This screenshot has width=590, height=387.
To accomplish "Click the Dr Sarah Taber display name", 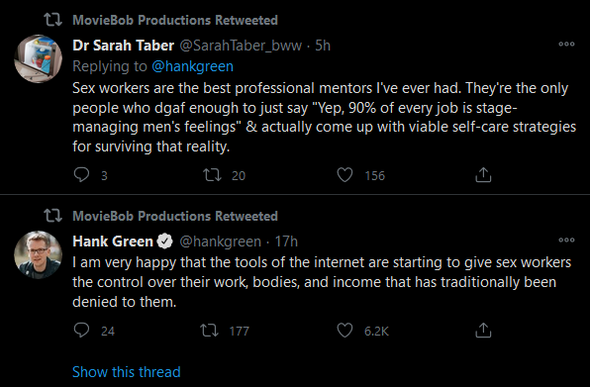I will pos(124,46).
